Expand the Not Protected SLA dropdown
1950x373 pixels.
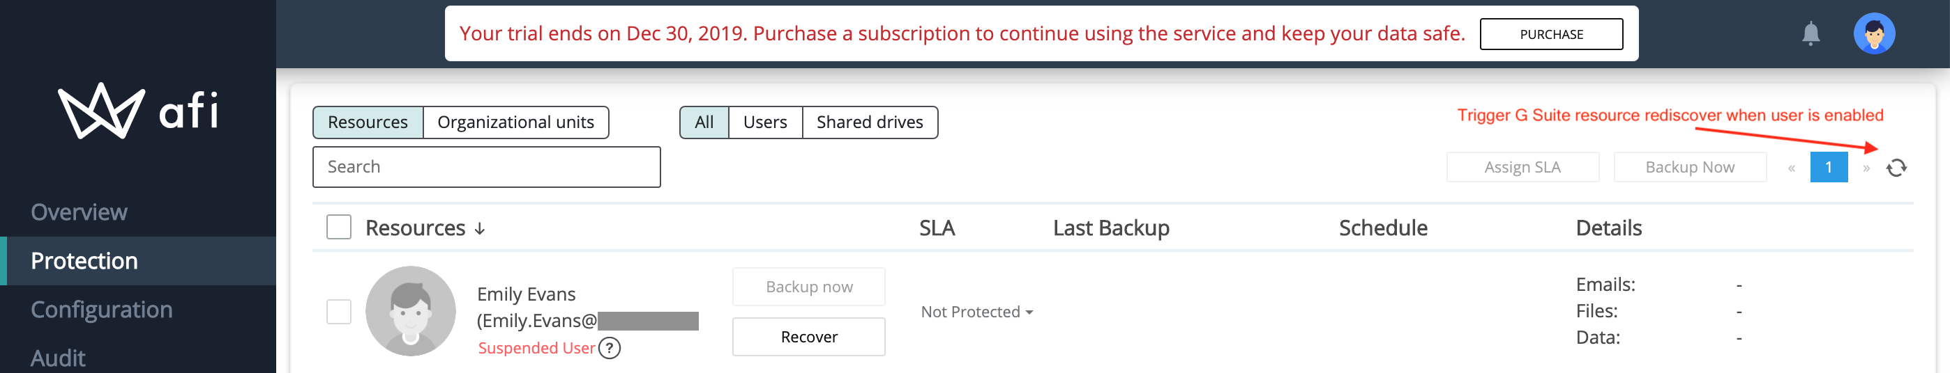pyautogui.click(x=976, y=312)
